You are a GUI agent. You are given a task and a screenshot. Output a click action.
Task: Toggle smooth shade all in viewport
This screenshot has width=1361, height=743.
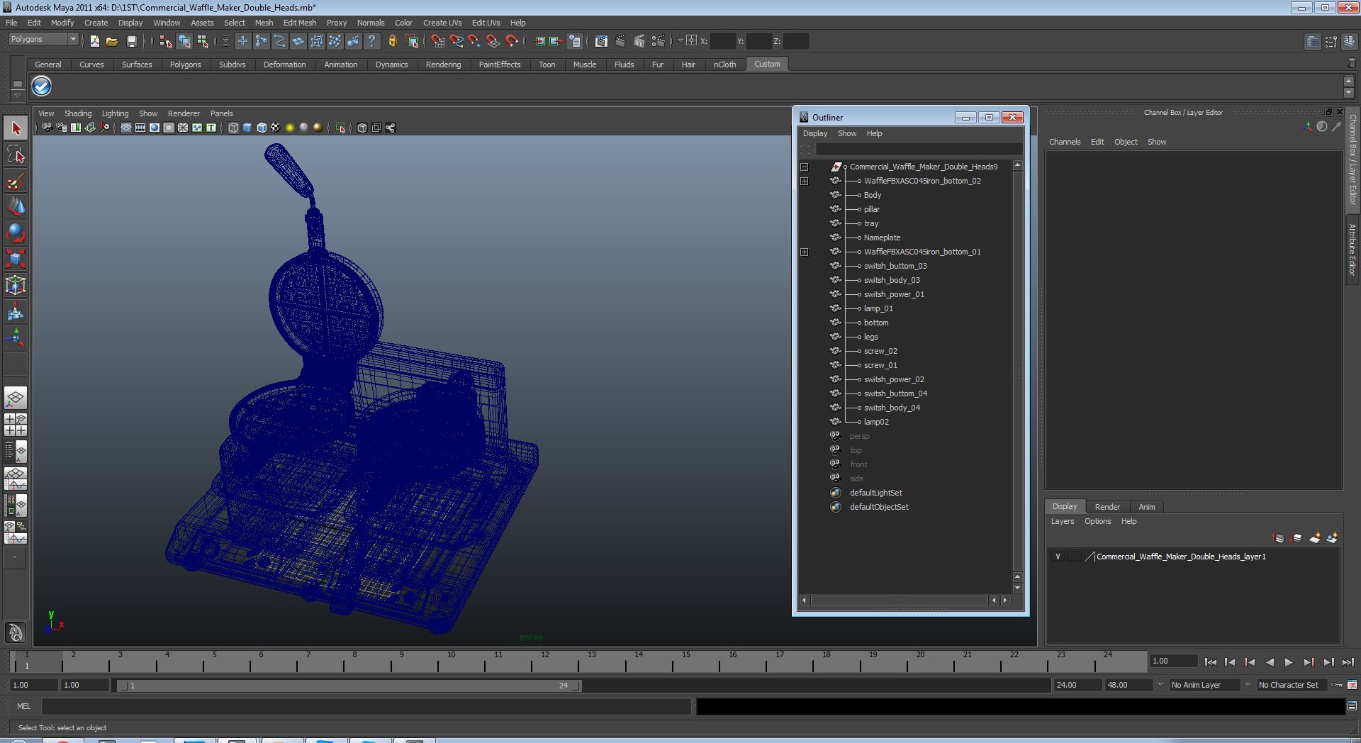[247, 128]
